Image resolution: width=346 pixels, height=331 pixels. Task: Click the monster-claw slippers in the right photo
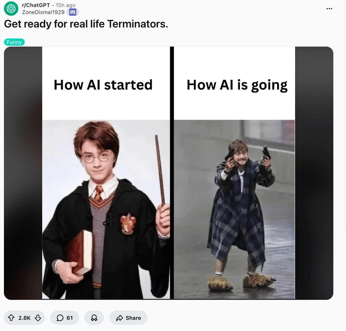(x=242, y=282)
